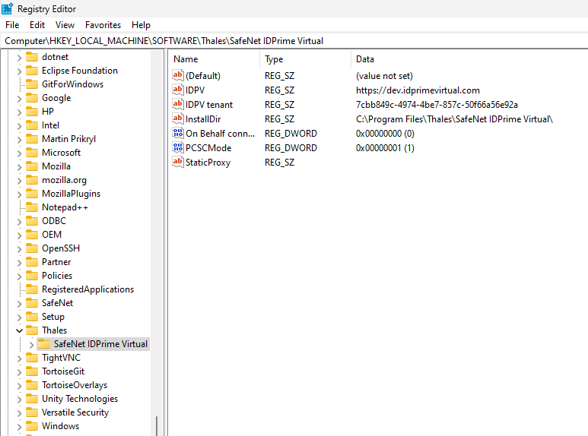The height and width of the screenshot is (436, 588).
Task: Click the Intel folder icon
Action: 32,125
